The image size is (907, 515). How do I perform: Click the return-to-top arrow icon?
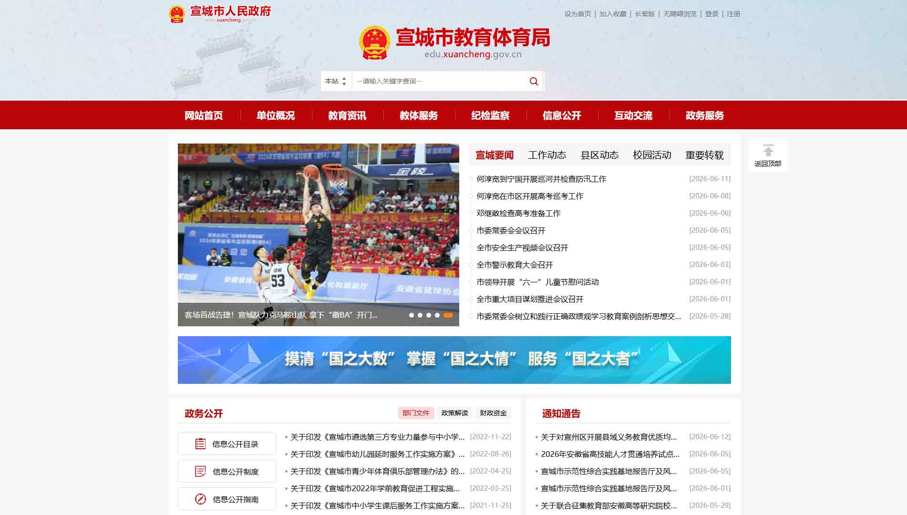tap(768, 150)
